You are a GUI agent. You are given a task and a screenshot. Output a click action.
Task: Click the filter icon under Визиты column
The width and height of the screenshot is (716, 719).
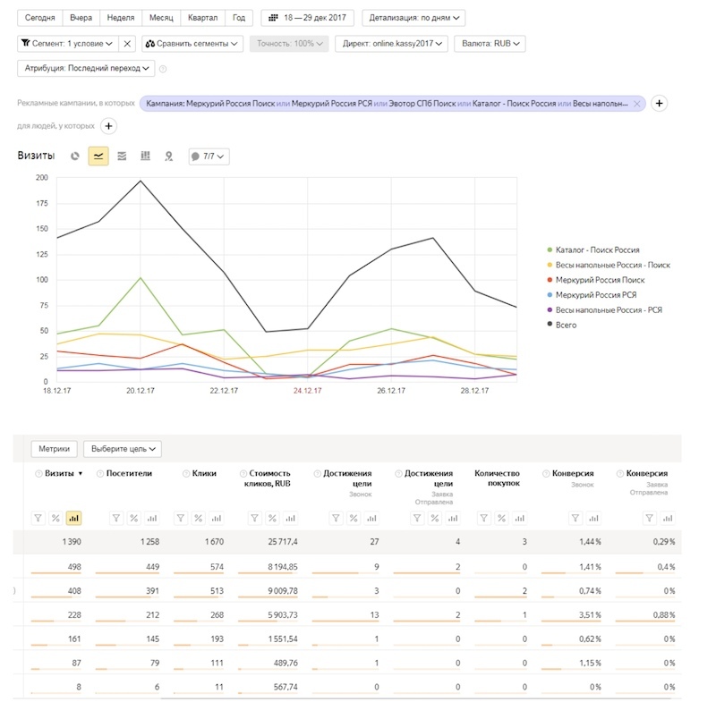tap(38, 518)
